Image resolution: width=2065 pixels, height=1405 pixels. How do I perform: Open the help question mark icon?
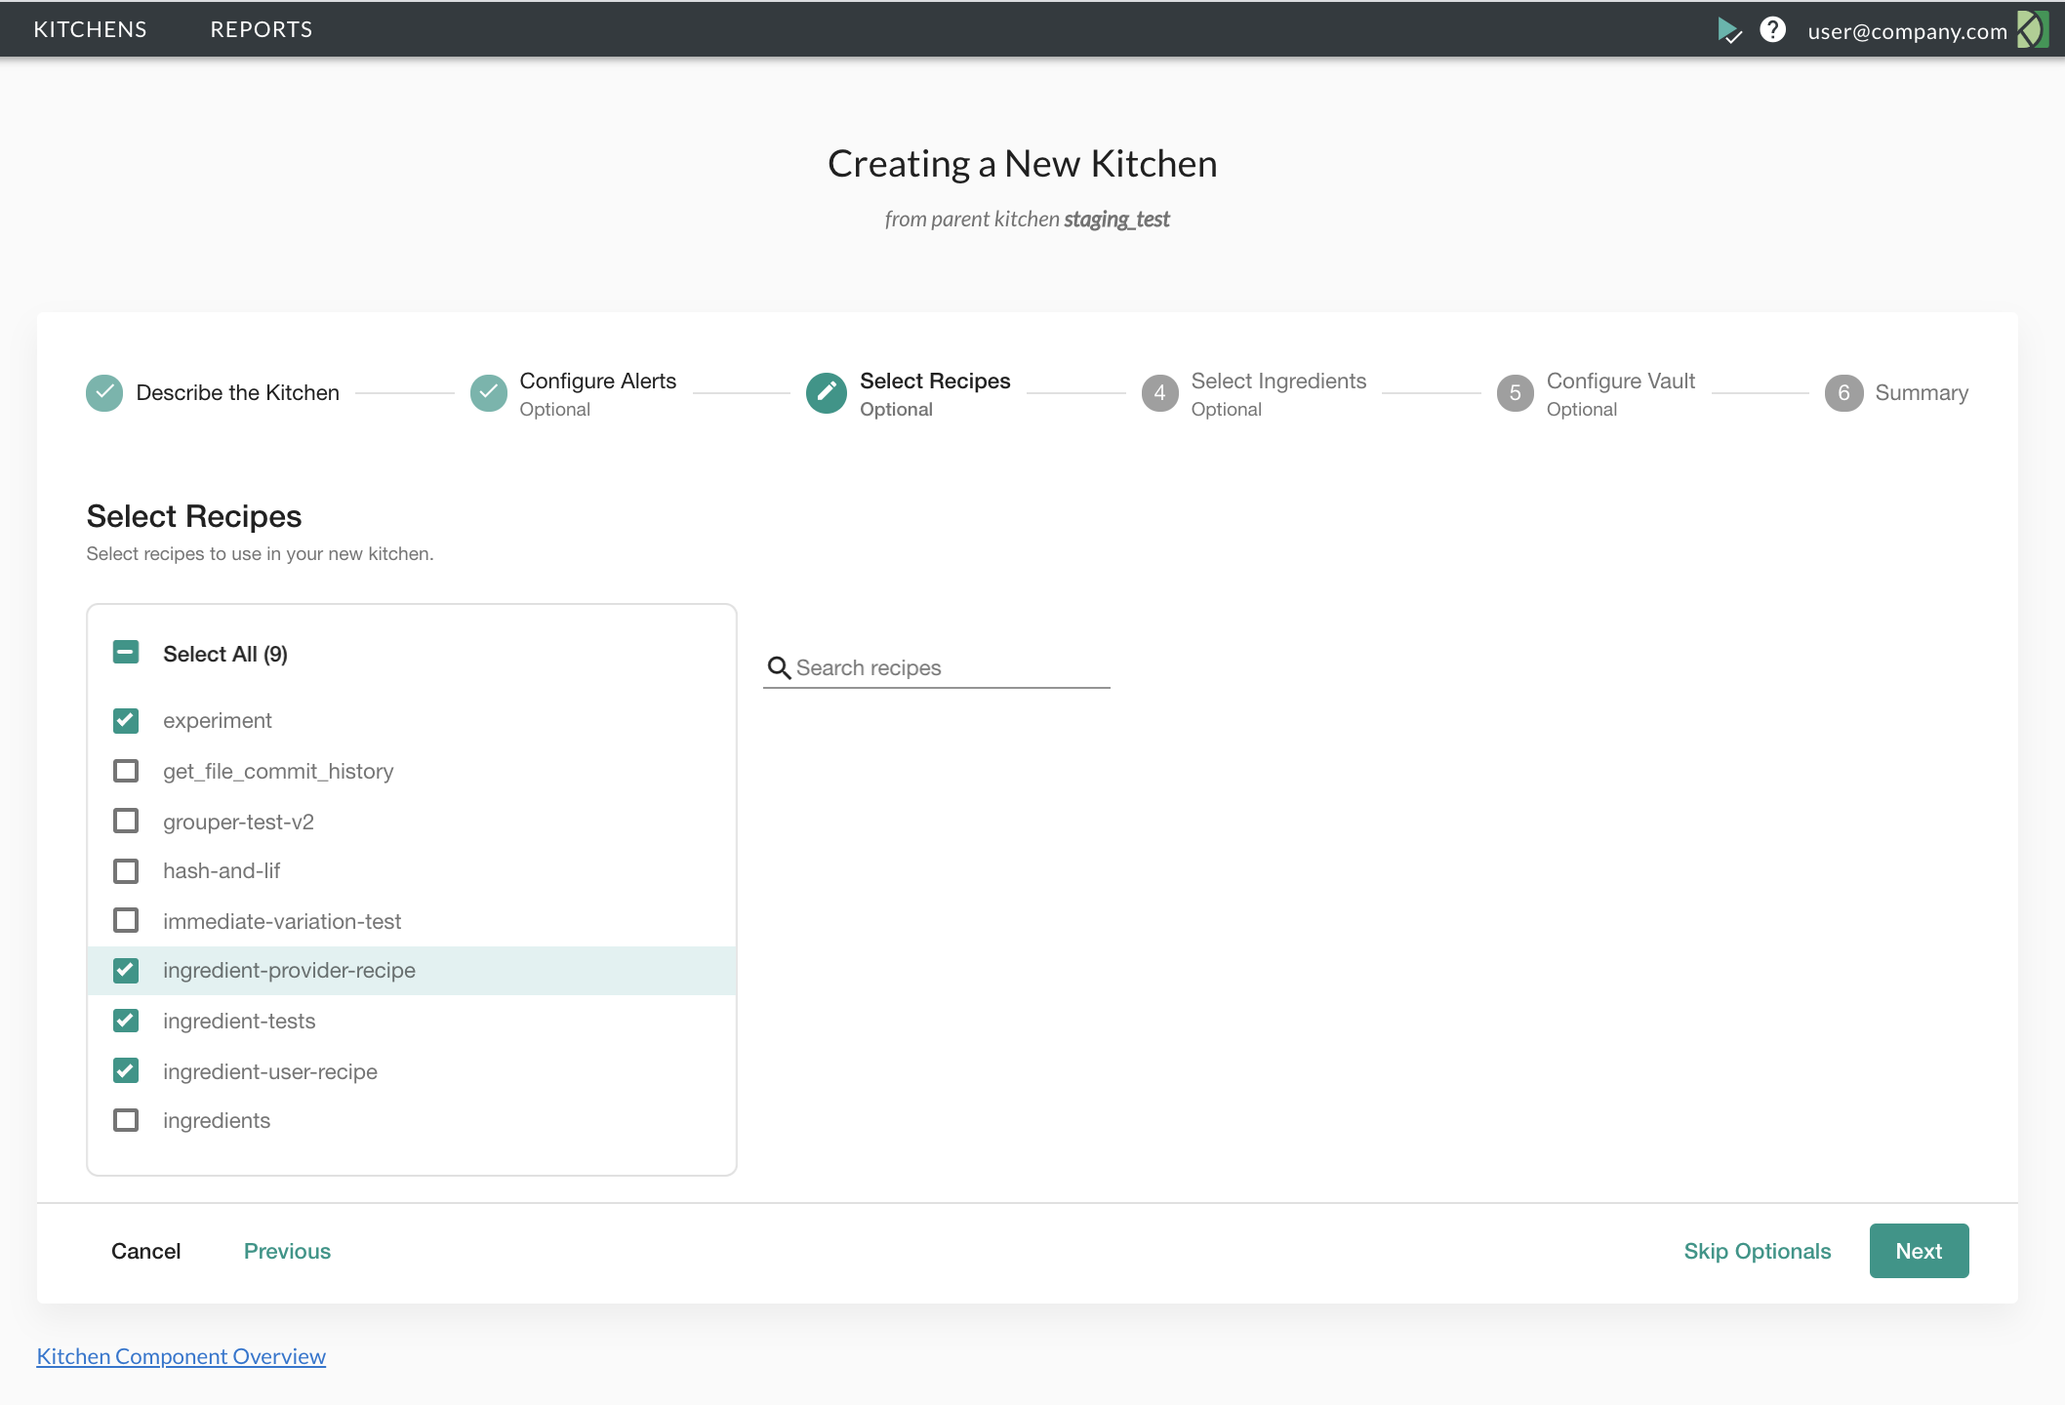coord(1772,30)
